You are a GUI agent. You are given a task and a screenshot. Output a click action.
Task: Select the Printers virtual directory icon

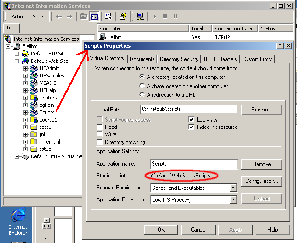coord(34,98)
